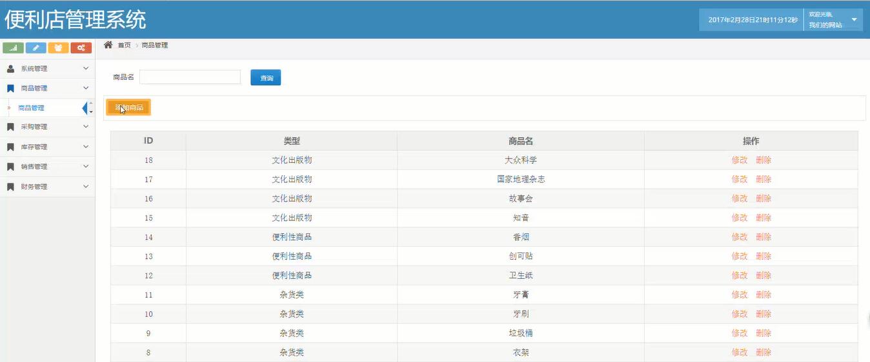Click the orange users shortcut icon
The height and width of the screenshot is (362, 870).
click(x=58, y=48)
